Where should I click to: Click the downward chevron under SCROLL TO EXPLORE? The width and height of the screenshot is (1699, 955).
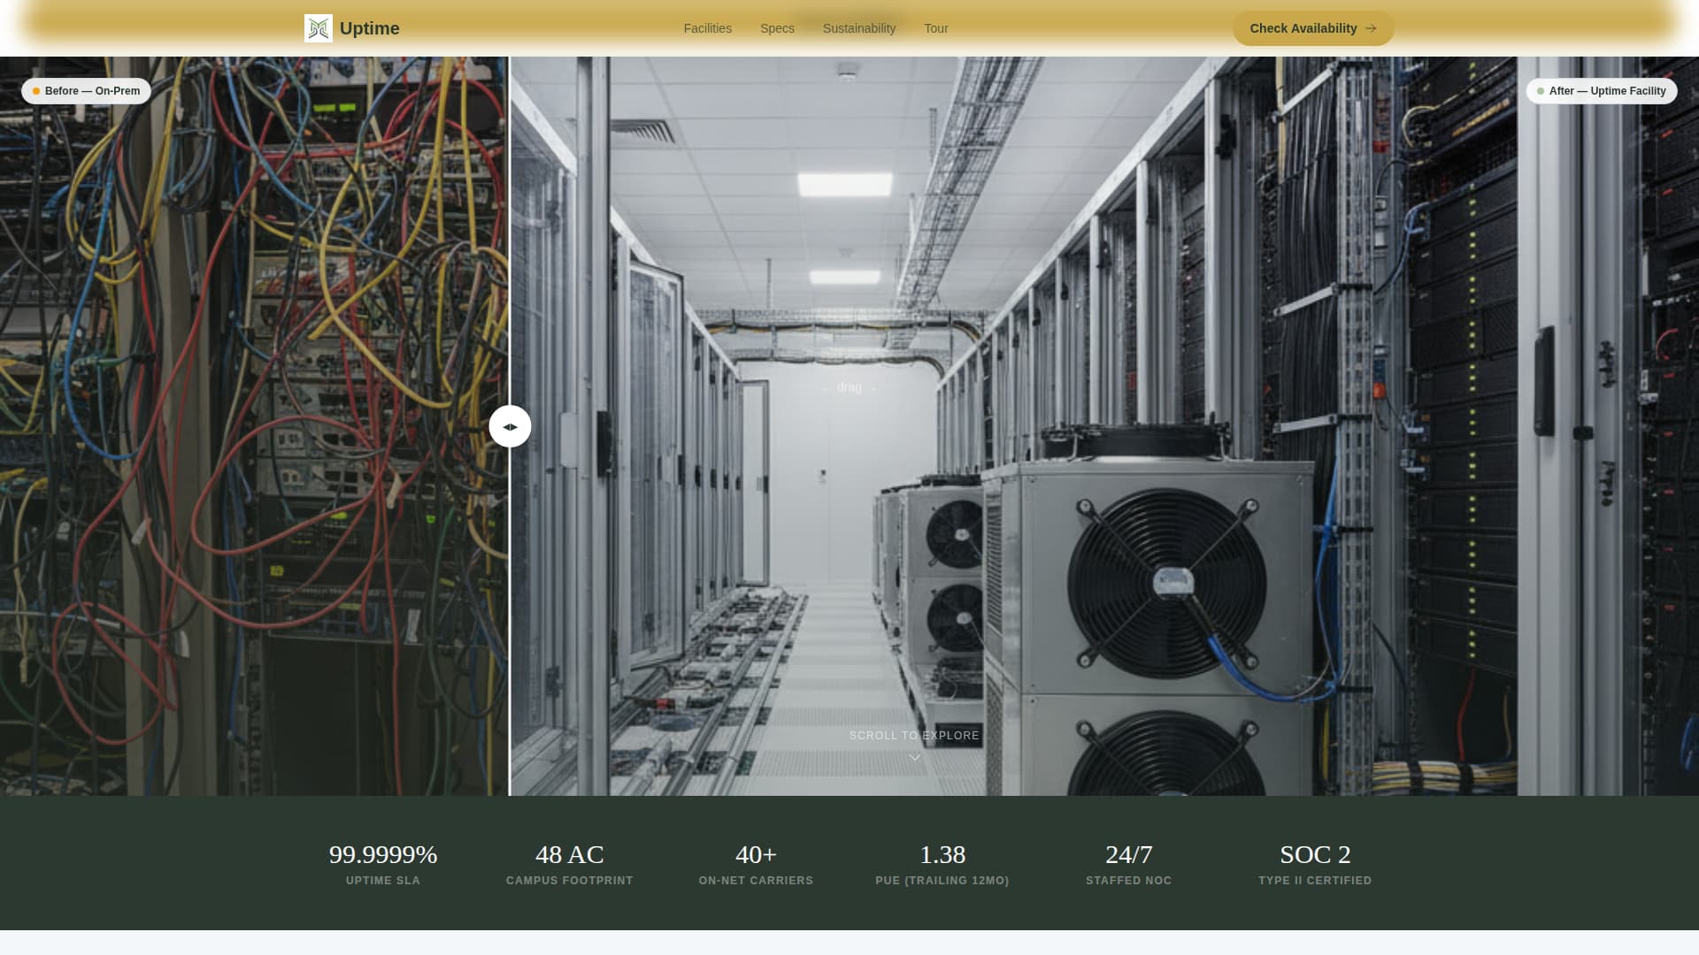click(914, 757)
